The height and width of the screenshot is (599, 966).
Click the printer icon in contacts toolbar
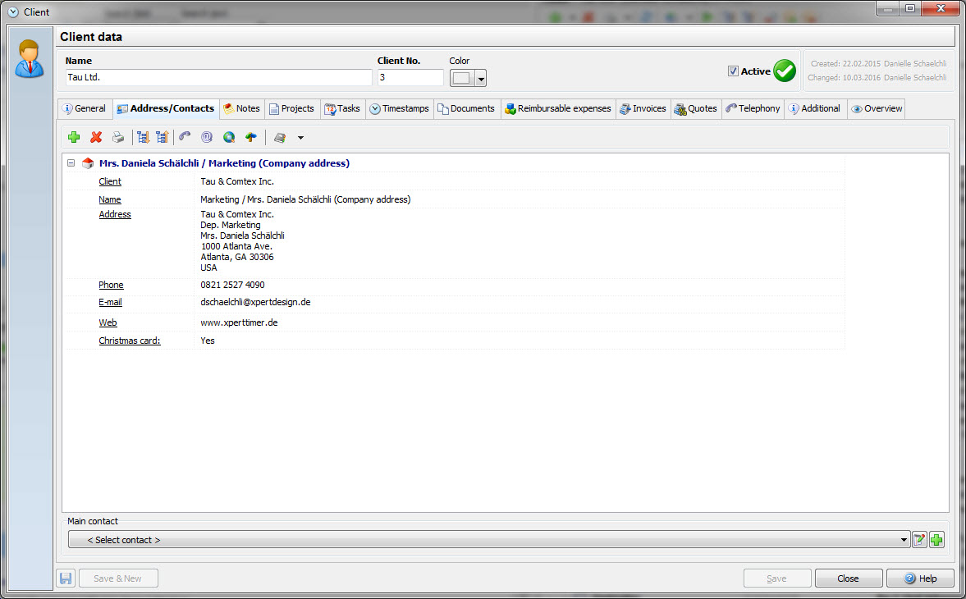118,138
